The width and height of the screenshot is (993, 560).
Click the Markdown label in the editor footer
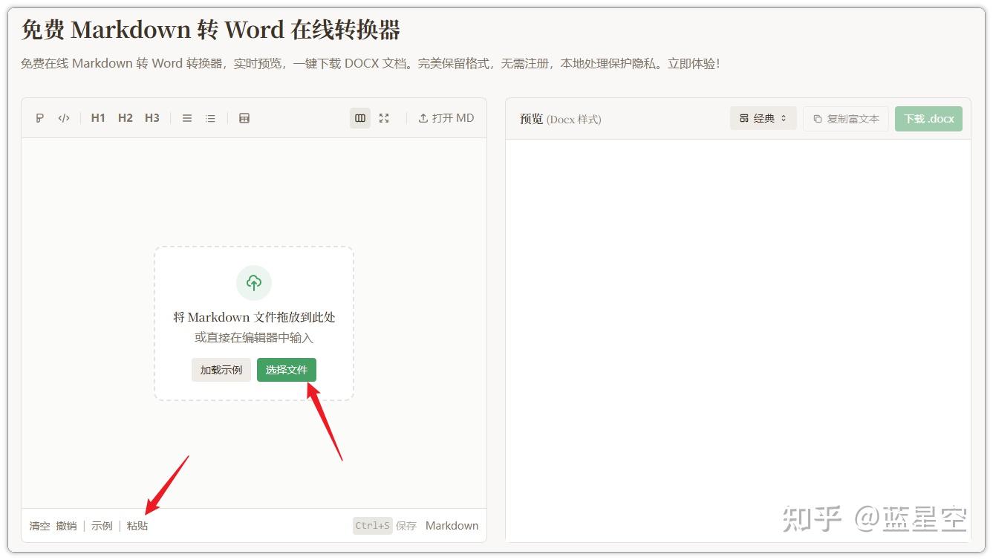[452, 526]
